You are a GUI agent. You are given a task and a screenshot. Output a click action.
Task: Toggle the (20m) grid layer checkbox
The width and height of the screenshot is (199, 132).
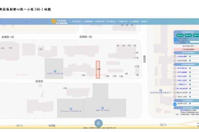pyautogui.click(x=175, y=84)
